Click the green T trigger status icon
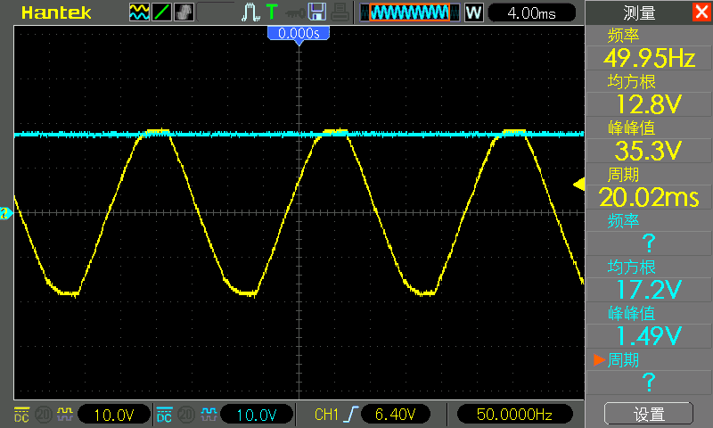 tap(271, 12)
